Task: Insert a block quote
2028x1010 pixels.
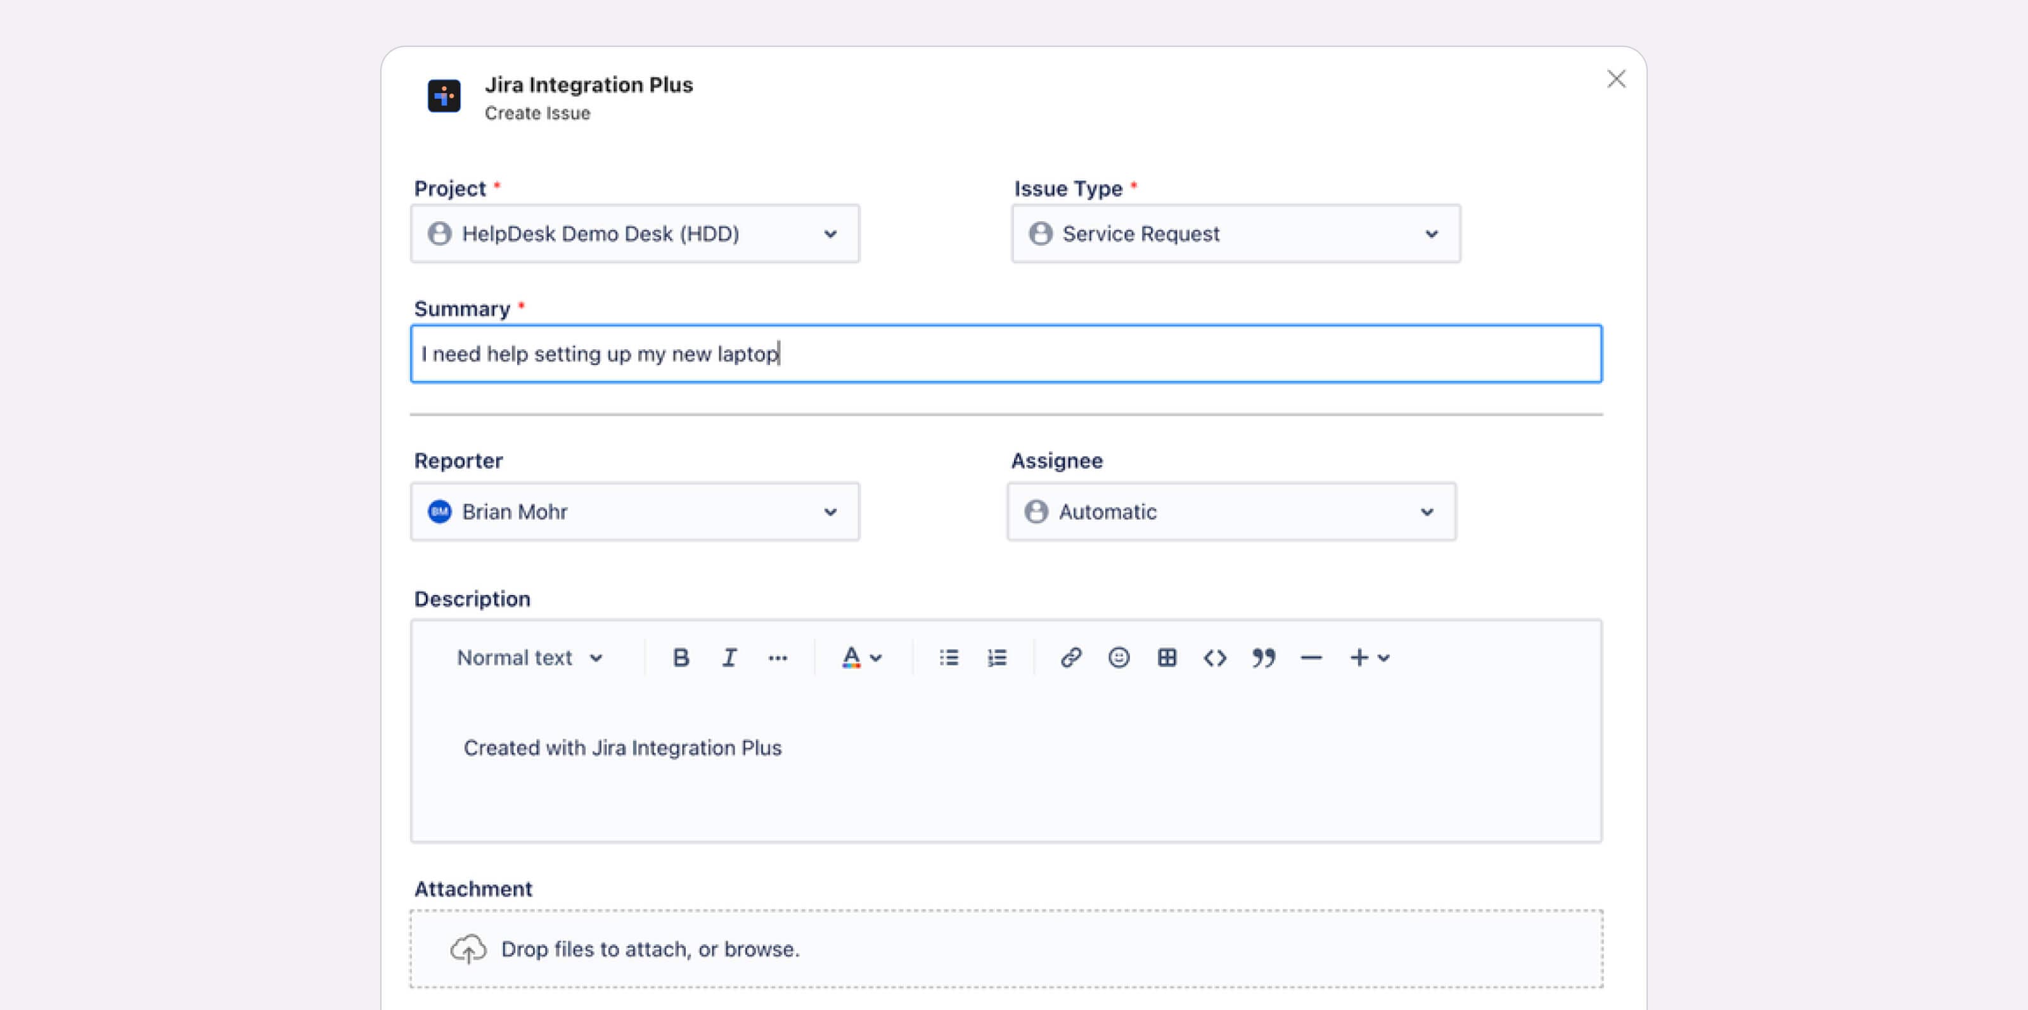Action: (1264, 657)
